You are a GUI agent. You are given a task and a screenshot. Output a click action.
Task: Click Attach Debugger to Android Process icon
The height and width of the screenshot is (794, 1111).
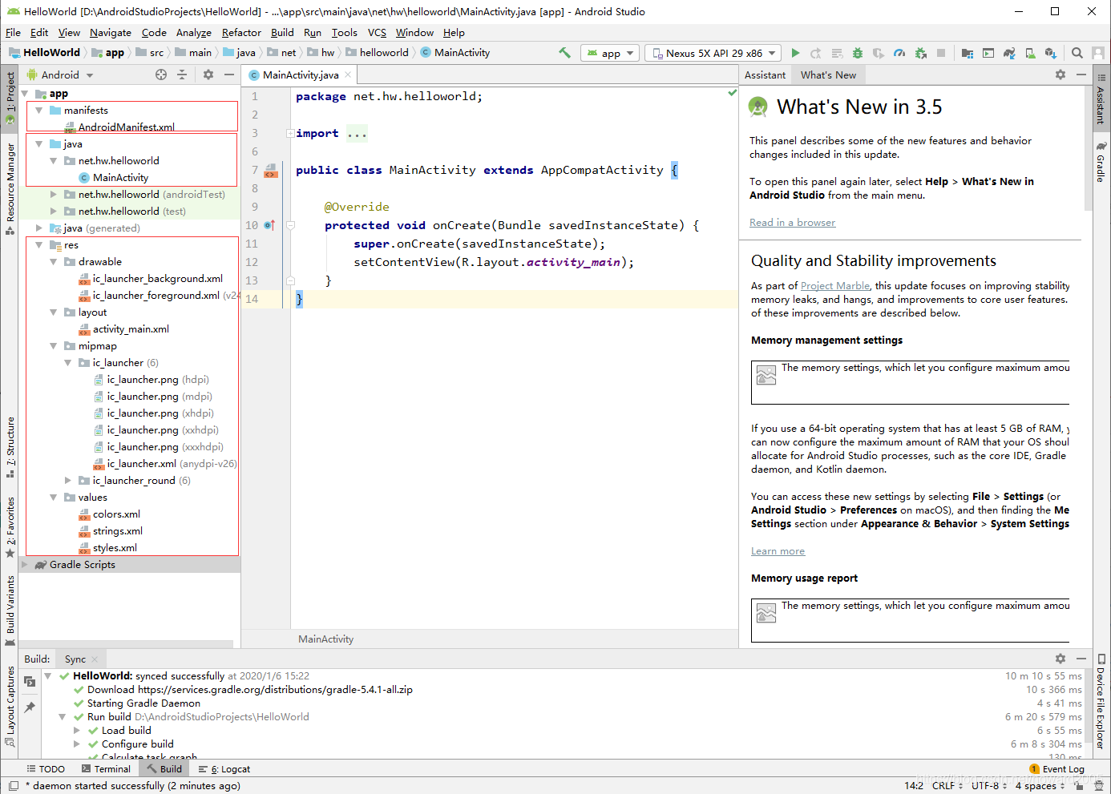920,53
